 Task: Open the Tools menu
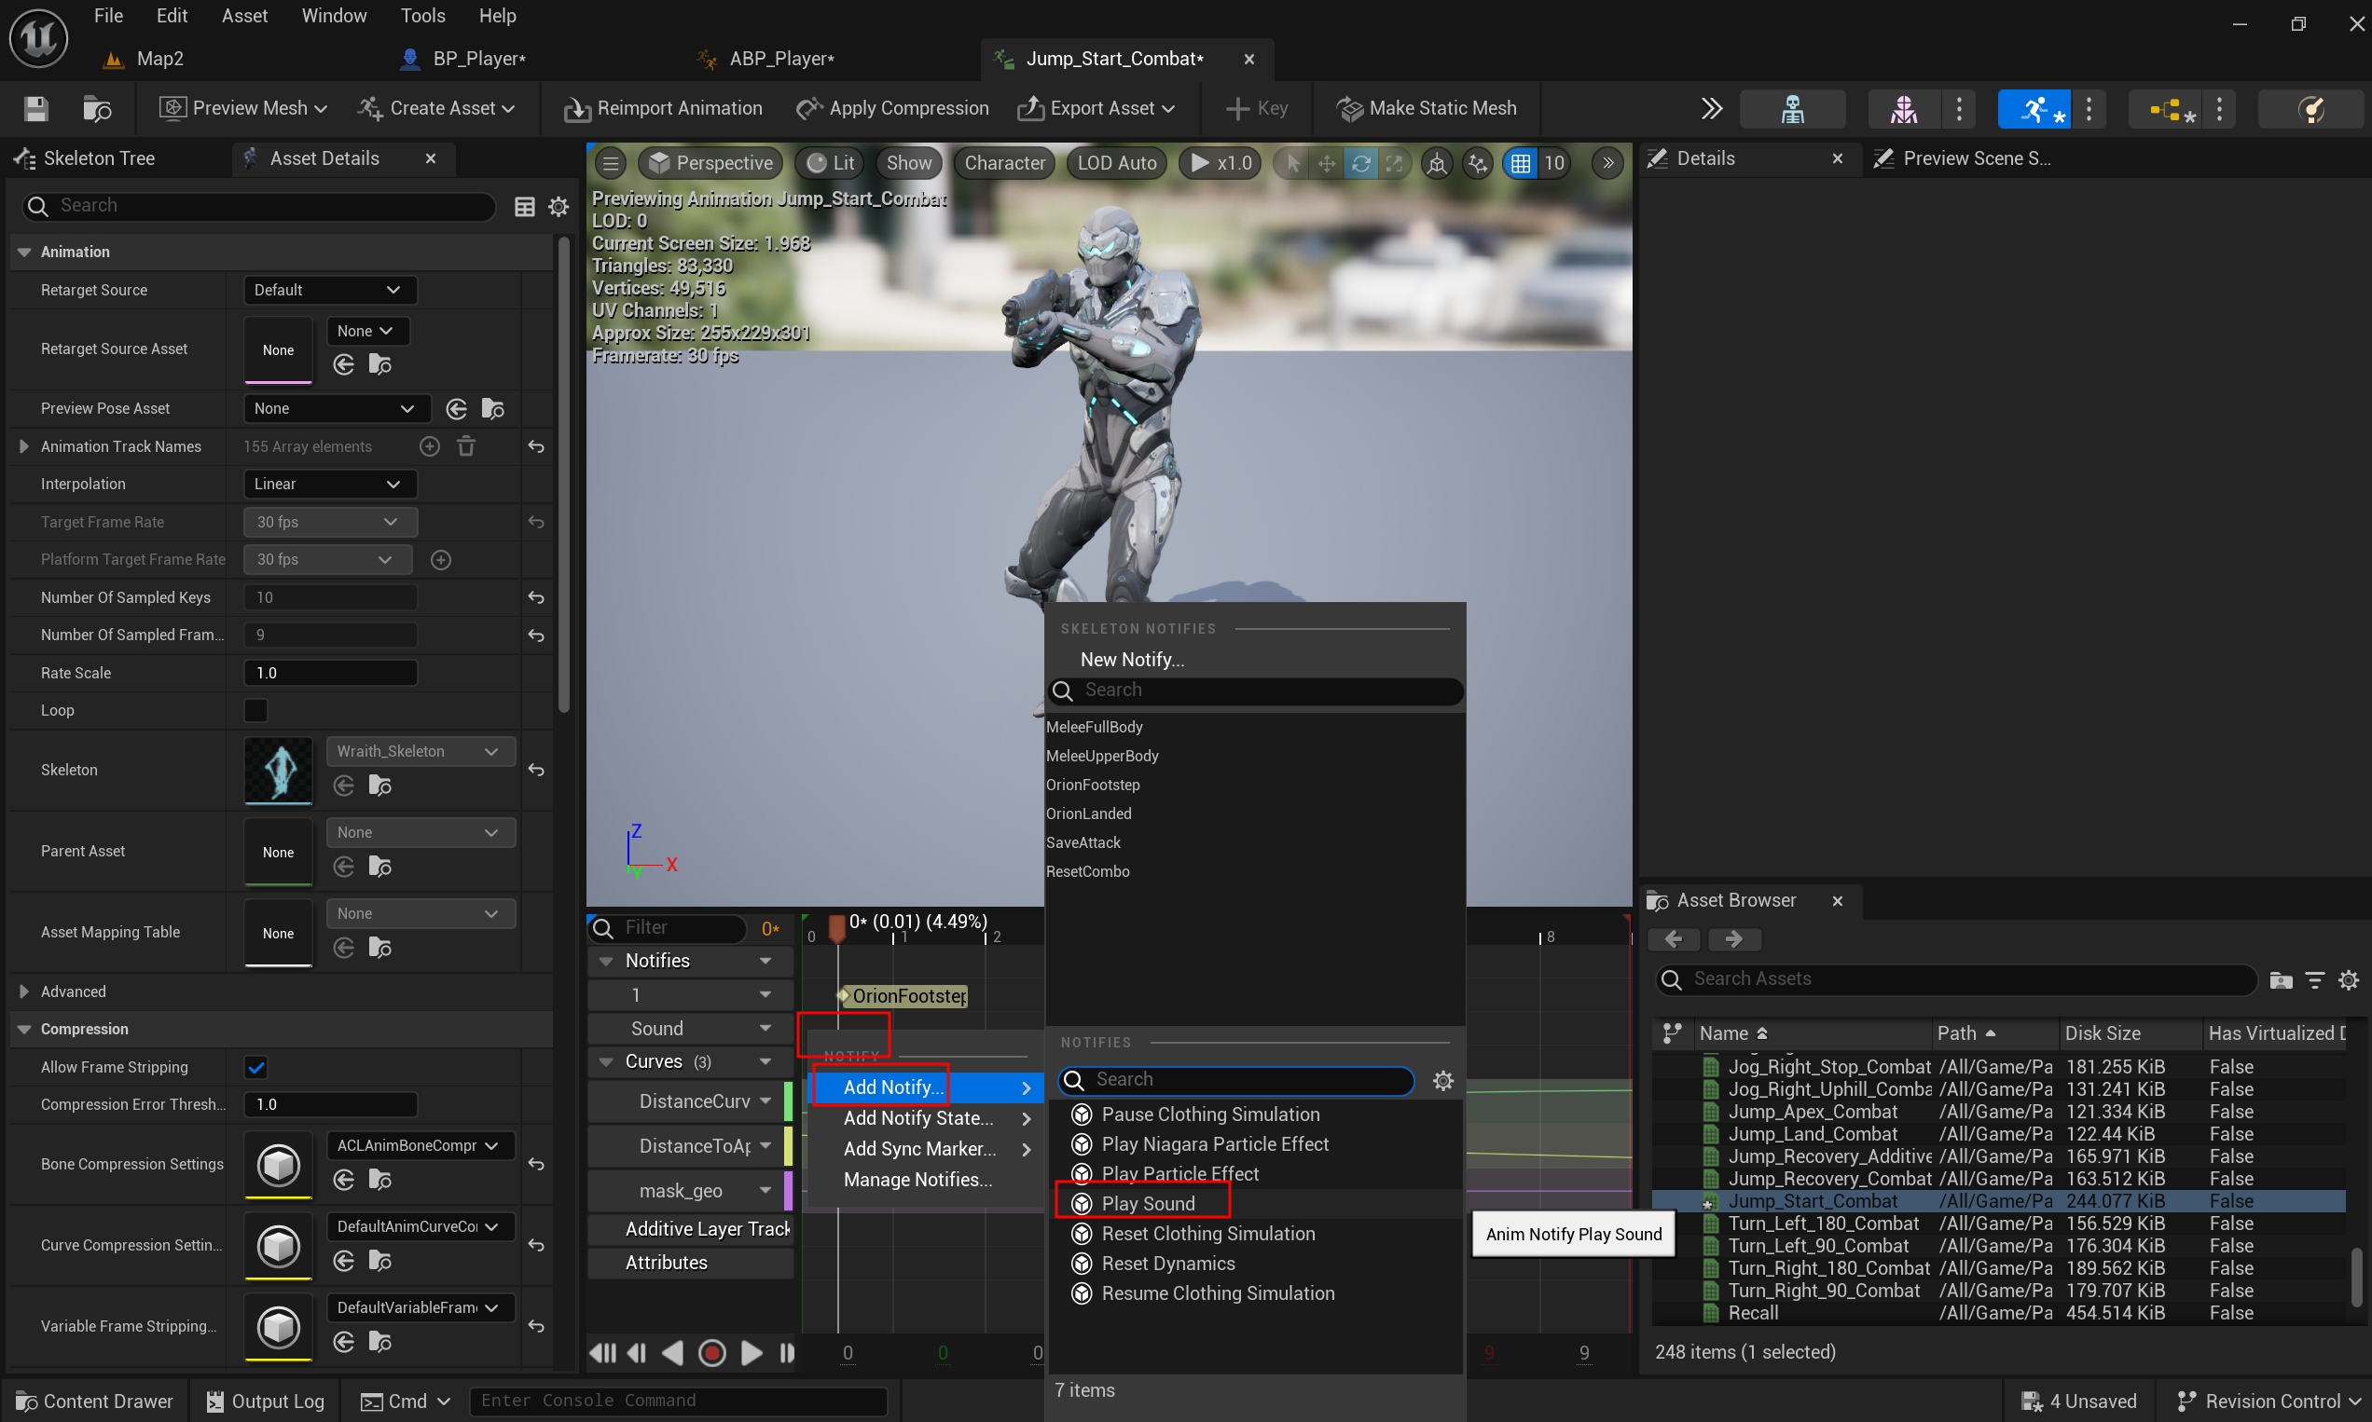[x=421, y=15]
